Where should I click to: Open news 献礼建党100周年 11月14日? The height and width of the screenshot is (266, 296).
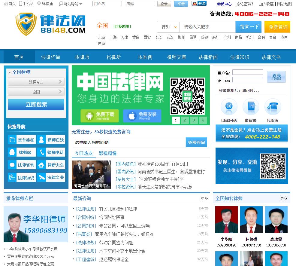click(x=163, y=164)
